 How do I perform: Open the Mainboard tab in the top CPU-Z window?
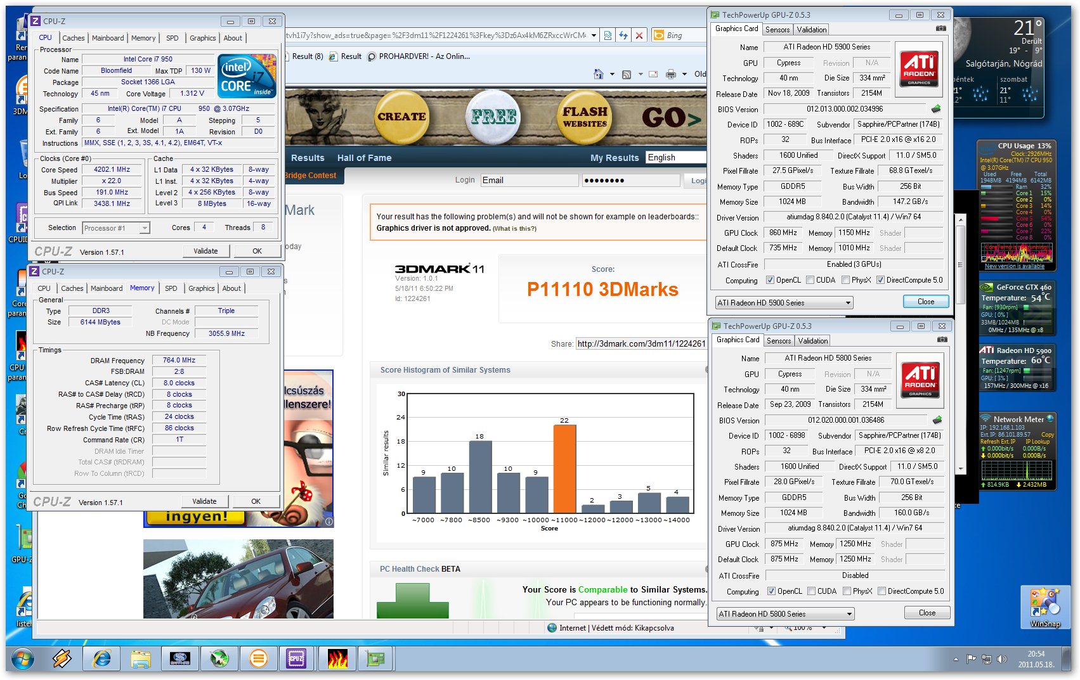pos(108,38)
